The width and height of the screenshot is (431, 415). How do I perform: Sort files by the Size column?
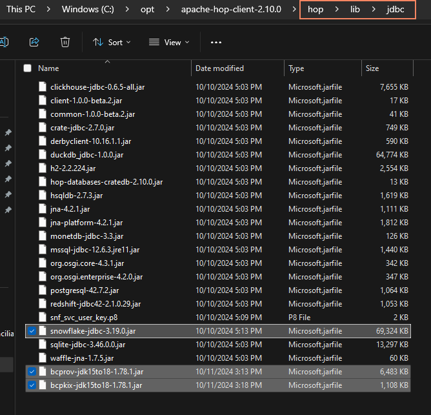click(x=372, y=68)
